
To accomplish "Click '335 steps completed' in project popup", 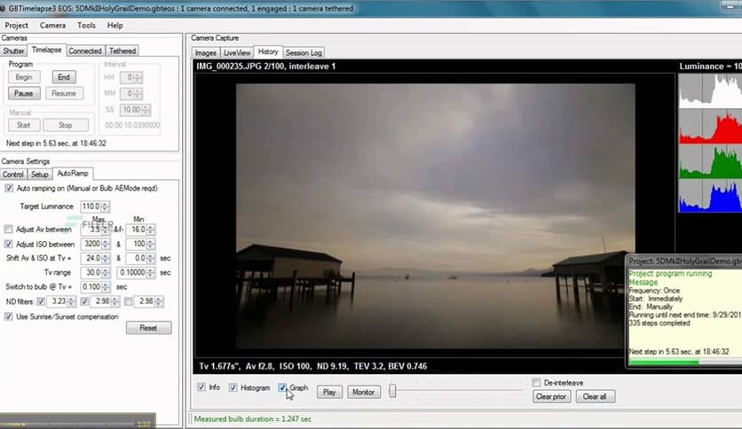I will pos(659,324).
